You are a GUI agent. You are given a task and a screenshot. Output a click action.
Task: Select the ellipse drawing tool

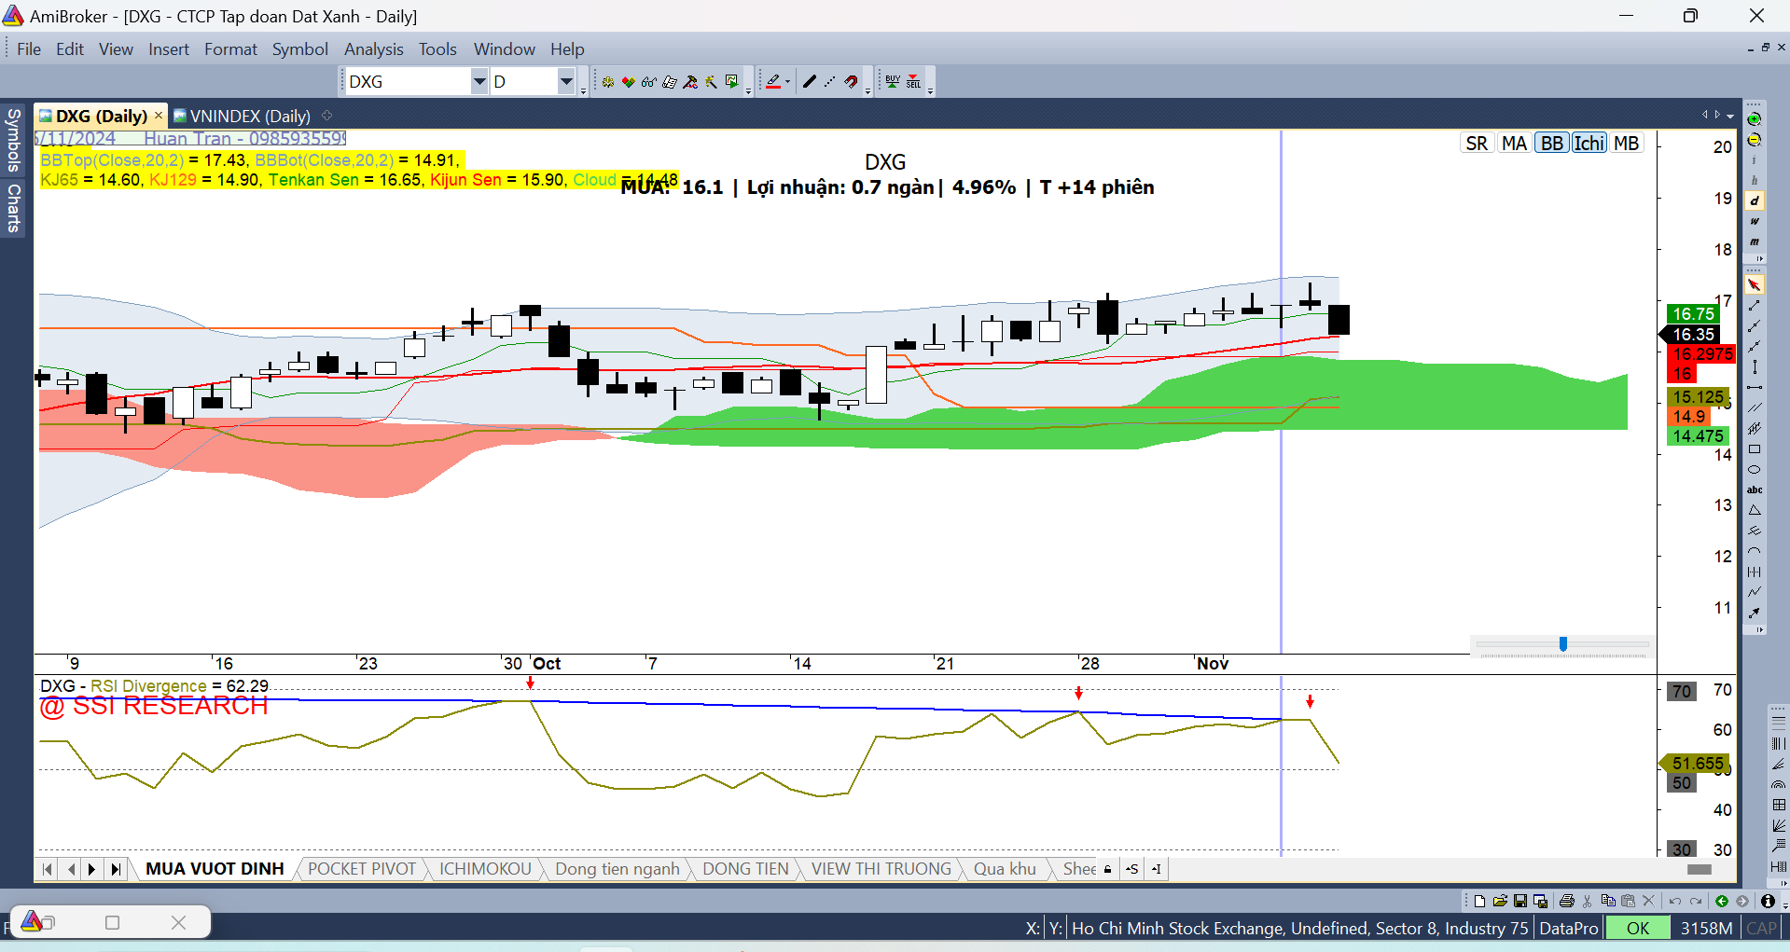pos(1755,469)
